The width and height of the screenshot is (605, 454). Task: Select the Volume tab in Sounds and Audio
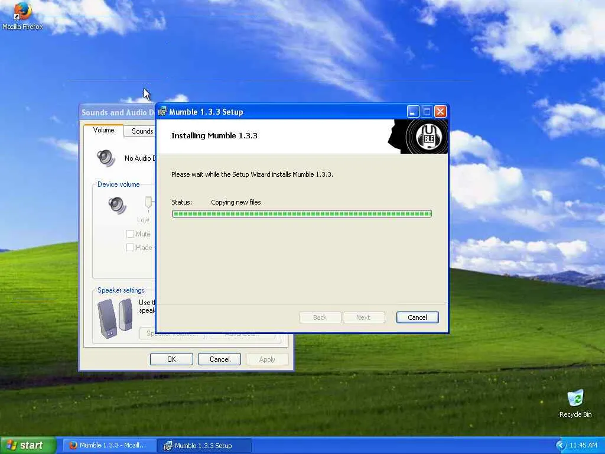(103, 130)
